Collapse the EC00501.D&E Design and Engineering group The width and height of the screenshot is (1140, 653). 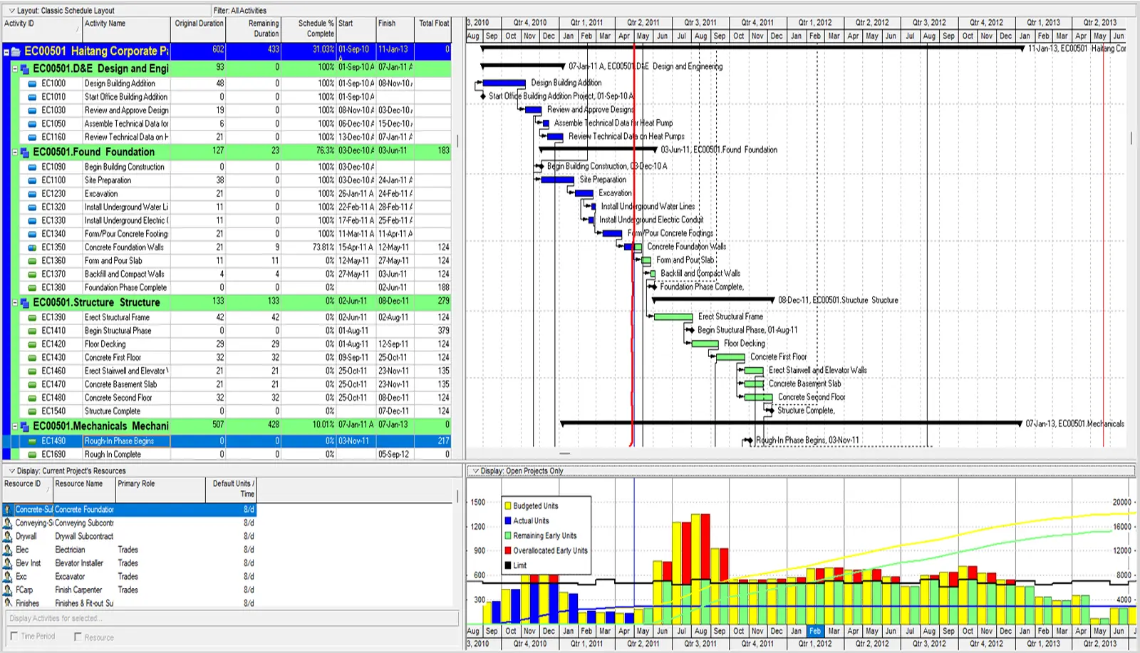(15, 68)
